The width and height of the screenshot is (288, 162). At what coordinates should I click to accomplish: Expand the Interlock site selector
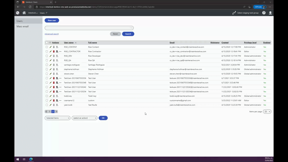[33, 13]
